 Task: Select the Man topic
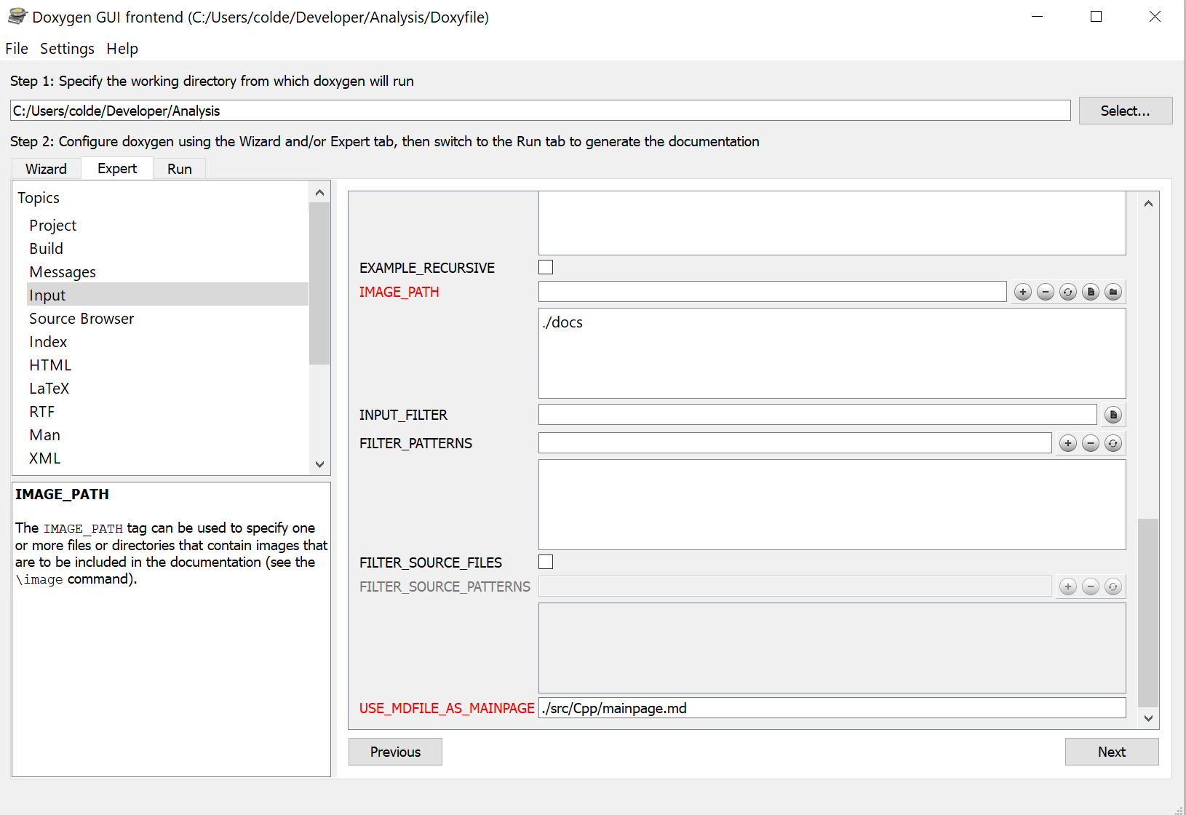point(44,435)
